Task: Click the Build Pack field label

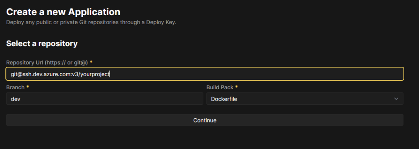Action: coord(220,87)
